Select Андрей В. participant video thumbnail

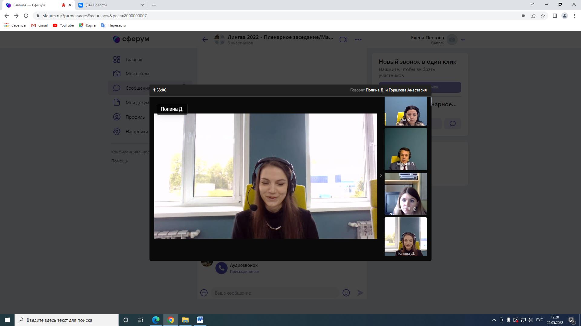405,149
